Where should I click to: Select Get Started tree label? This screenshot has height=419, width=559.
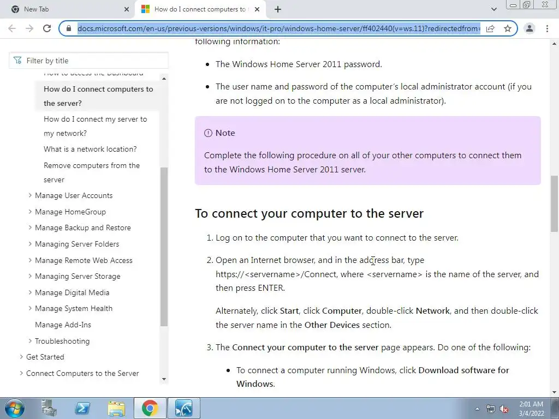[x=45, y=357]
